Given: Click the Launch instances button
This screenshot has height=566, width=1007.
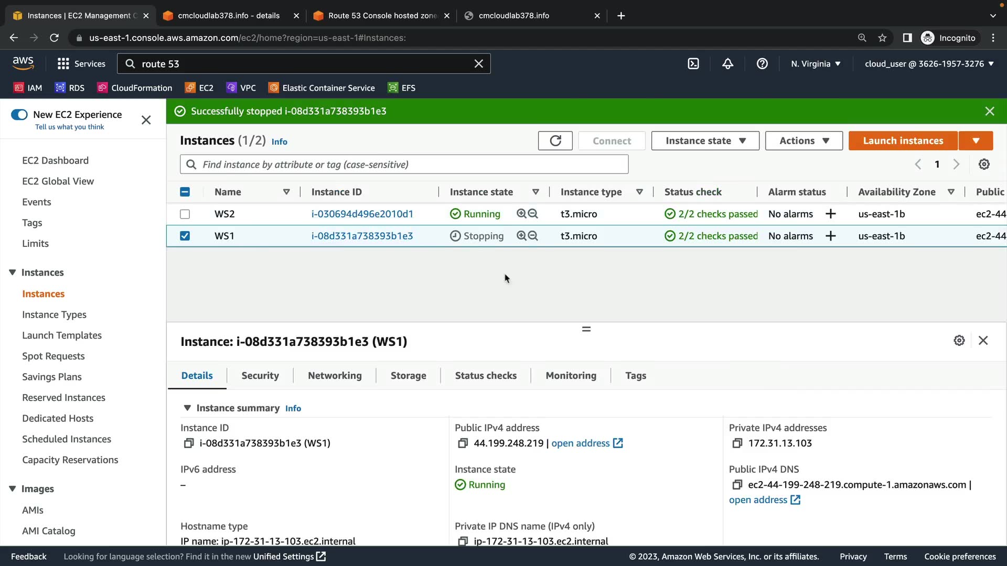Looking at the screenshot, I should point(903,140).
